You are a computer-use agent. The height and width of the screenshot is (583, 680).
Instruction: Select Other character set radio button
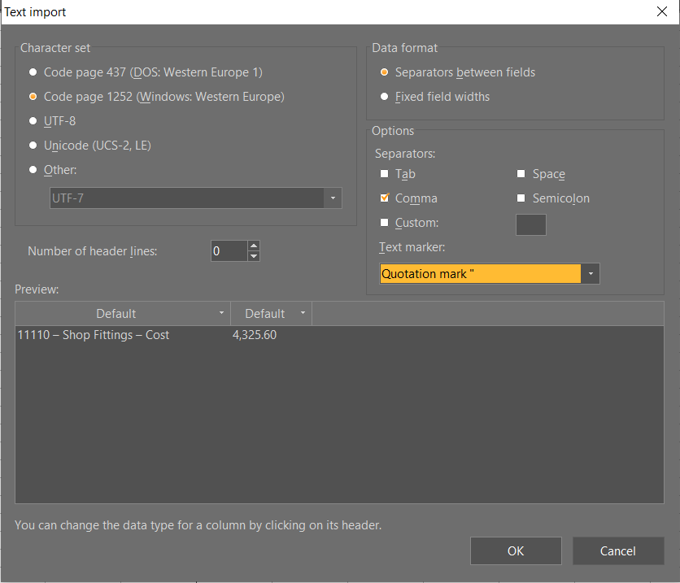click(33, 170)
